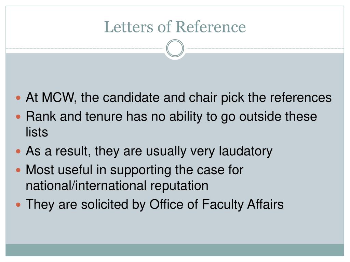The height and width of the screenshot is (262, 350).
Task: Click the 'Office of Faculty Affairs' text
Action: point(216,205)
